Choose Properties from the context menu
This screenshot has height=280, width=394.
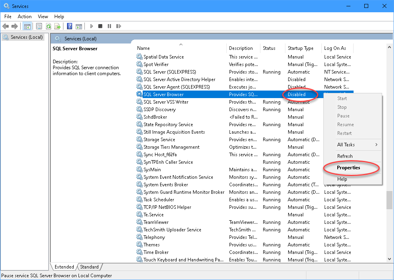click(348, 168)
